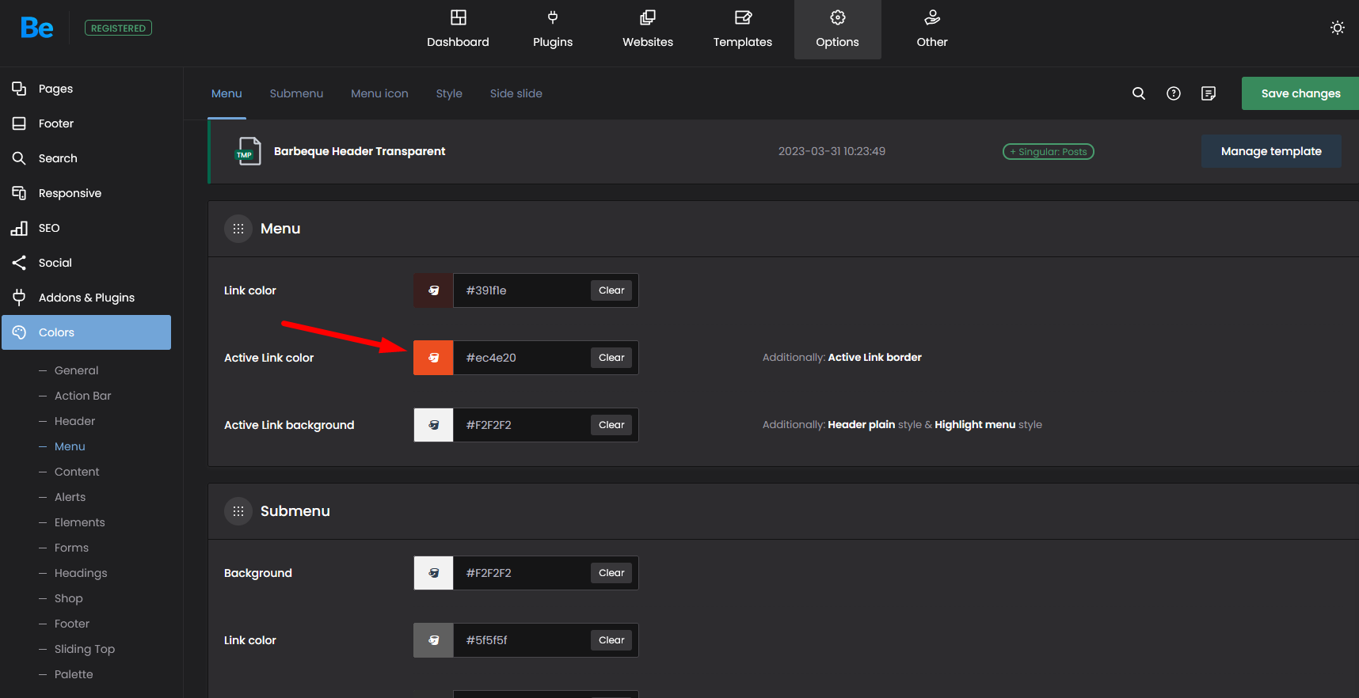Open Social settings in the sidebar
This screenshot has height=698, width=1359.
pos(86,263)
